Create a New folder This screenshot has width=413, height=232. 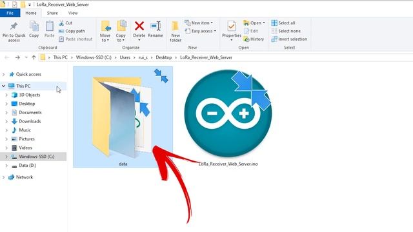pyautogui.click(x=176, y=31)
